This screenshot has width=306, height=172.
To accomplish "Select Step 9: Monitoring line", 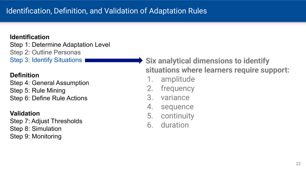I will tap(36, 136).
